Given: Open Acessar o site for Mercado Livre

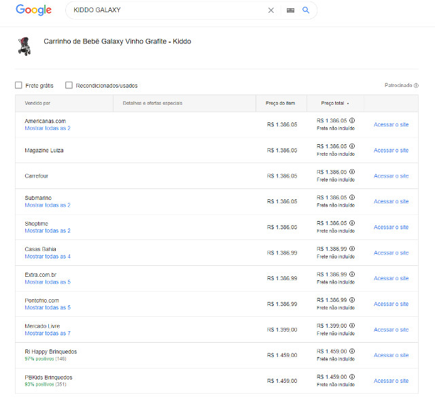Looking at the screenshot, I should (x=391, y=330).
